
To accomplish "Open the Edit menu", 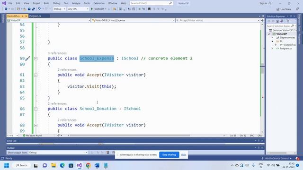I will pyautogui.click(x=18, y=3).
